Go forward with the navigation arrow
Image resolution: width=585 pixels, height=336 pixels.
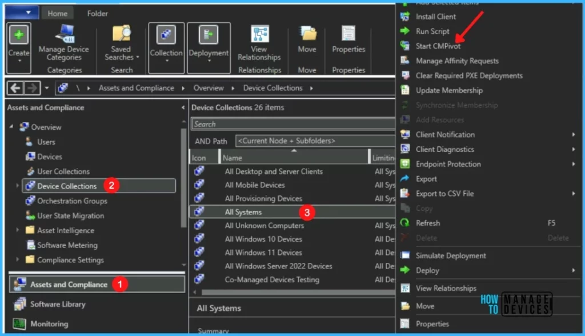[32, 88]
